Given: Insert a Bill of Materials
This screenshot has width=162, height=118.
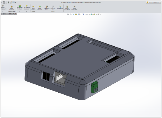Looking at the screenshot, I should (40, 8).
